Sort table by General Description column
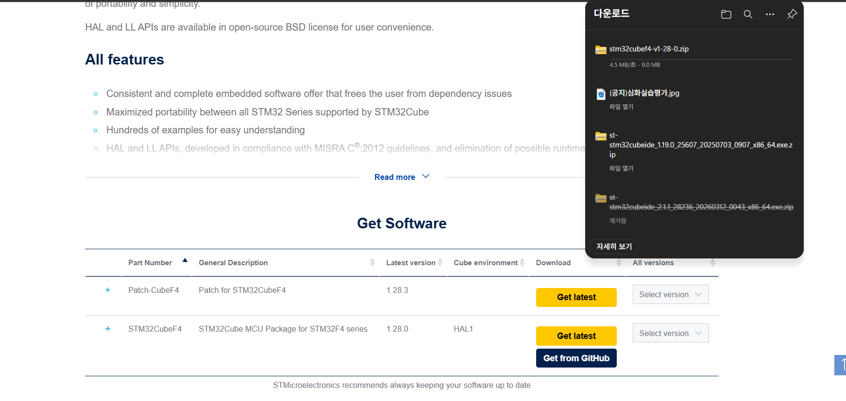 372,262
